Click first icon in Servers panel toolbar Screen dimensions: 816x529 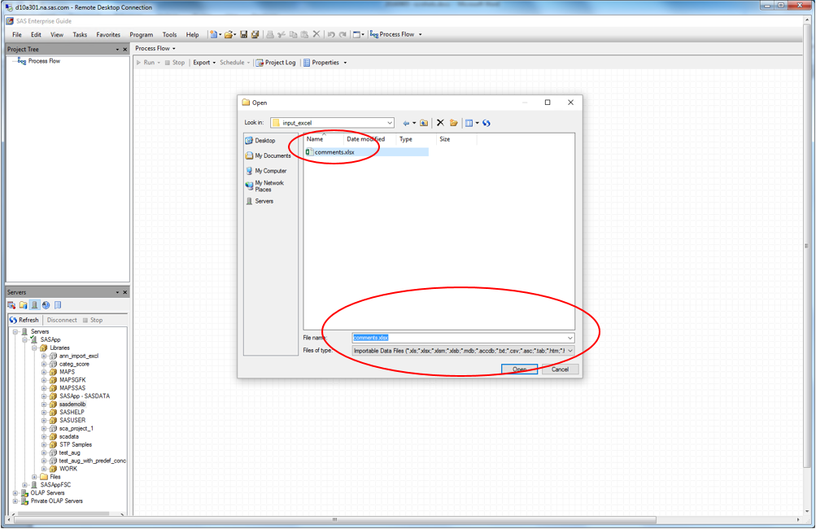[x=11, y=305]
